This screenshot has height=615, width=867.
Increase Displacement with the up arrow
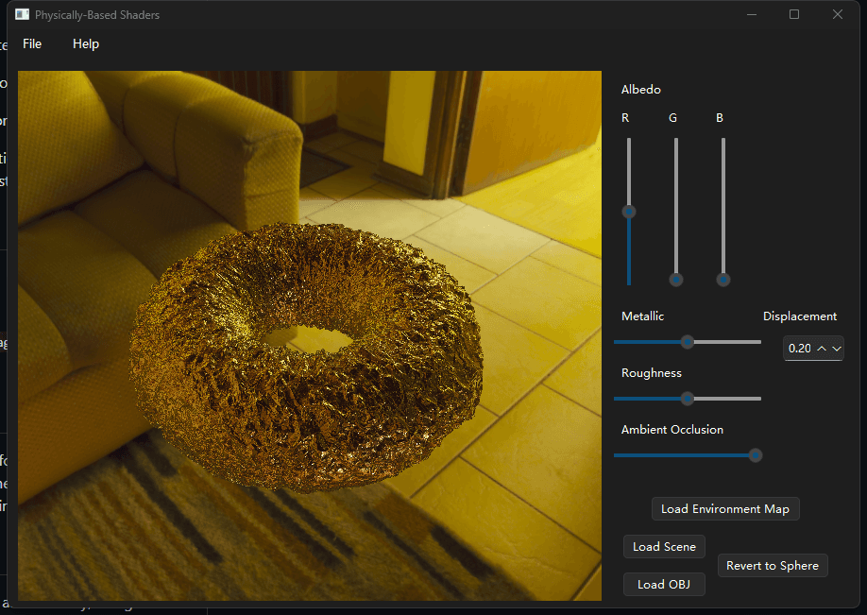(822, 349)
